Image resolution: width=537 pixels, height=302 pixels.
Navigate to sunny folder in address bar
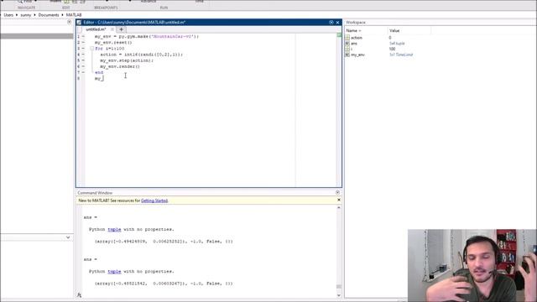(x=26, y=15)
